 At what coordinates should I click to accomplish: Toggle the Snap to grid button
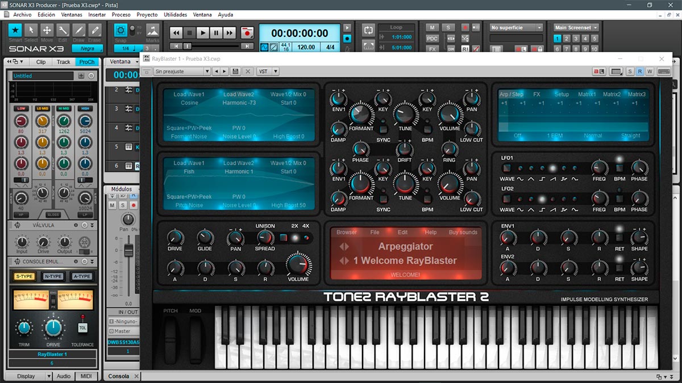(120, 30)
